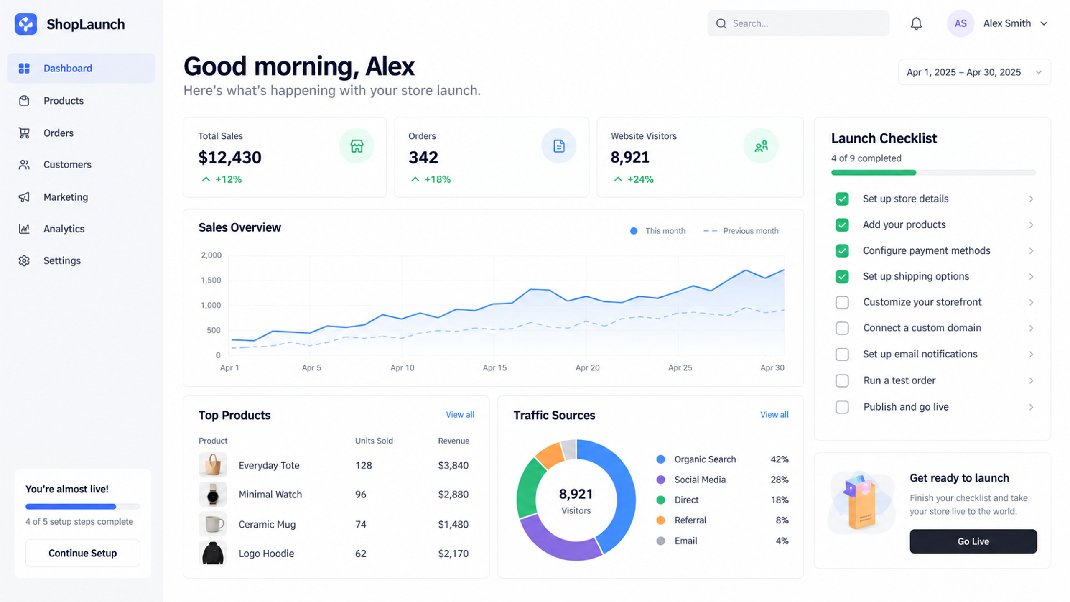Open the Marketing menu item

tap(81, 197)
